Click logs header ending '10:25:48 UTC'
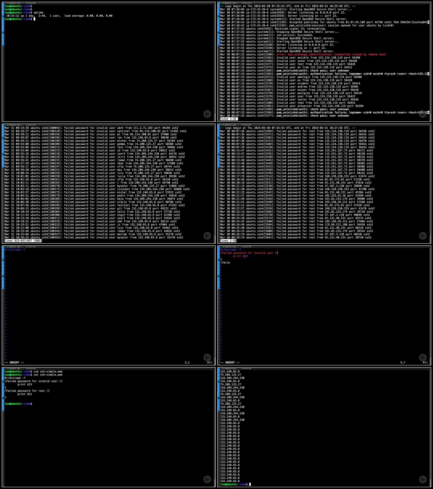The width and height of the screenshot is (433, 489). point(288,6)
